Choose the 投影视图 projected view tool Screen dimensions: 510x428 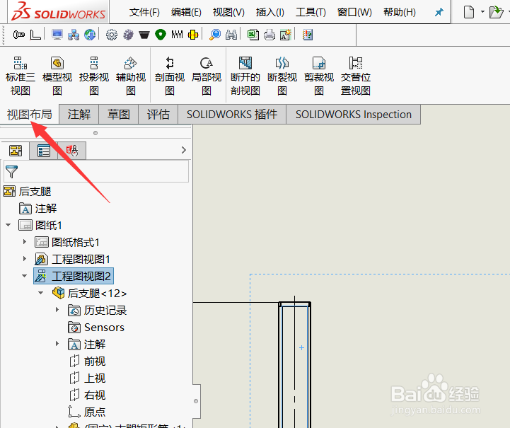coord(94,76)
